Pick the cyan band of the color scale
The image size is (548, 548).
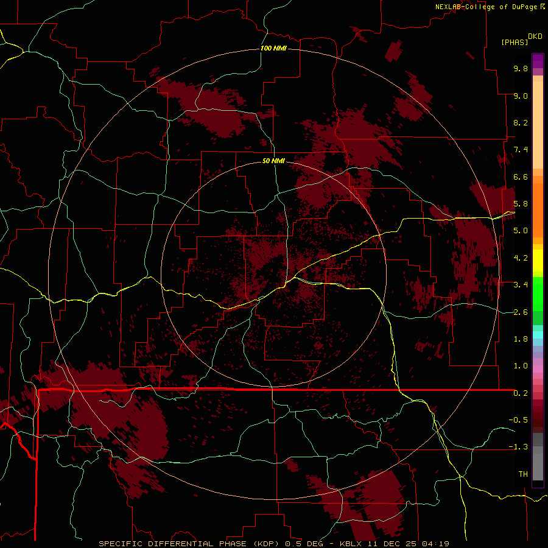pos(538,335)
